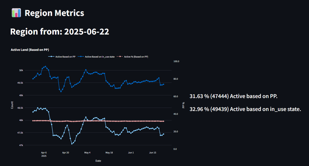
Task: Click the 'Active Land (Based on PP)' chart title
Action: [x=30, y=50]
